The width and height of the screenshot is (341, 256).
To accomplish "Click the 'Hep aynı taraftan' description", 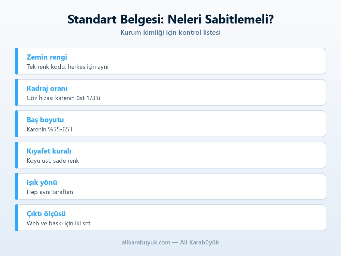I will coord(49,192).
